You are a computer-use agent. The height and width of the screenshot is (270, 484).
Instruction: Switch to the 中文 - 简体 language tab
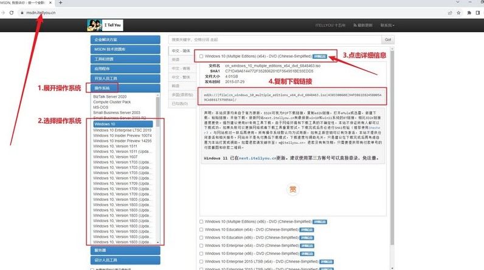181,51
